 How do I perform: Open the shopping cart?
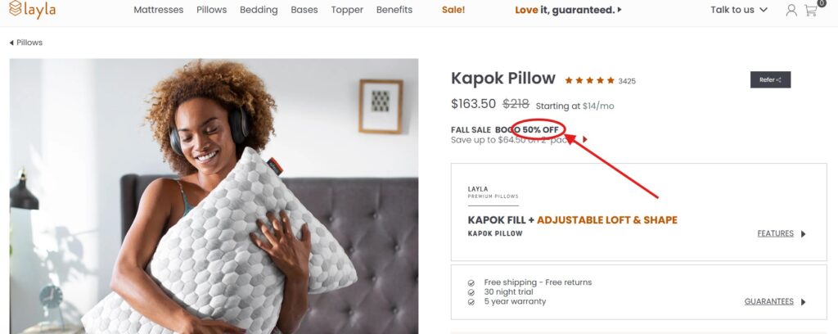(x=811, y=11)
